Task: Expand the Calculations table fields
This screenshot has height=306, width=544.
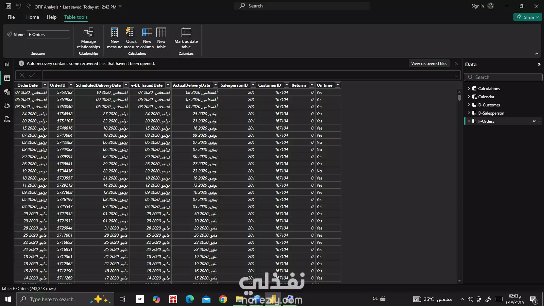Action: click(469, 88)
